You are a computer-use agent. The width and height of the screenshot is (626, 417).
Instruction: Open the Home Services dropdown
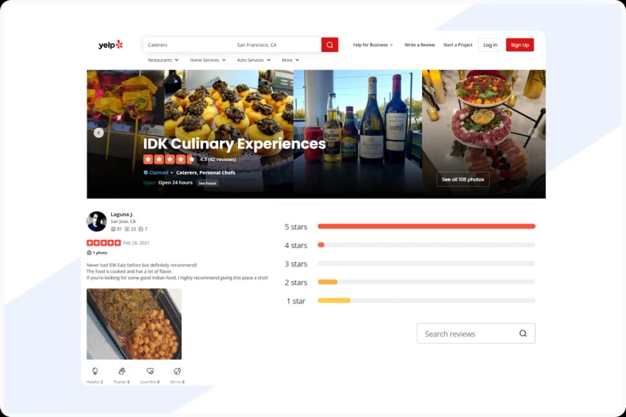(208, 60)
